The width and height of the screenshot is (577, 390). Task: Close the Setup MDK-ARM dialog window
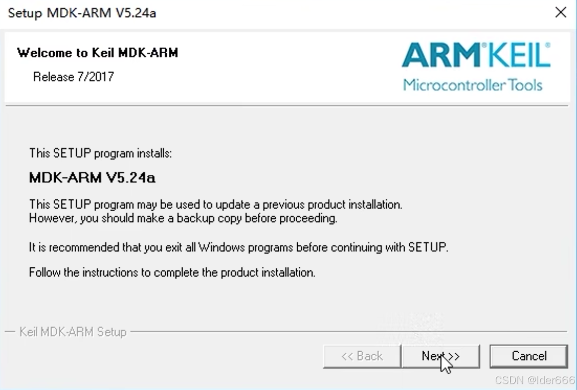pos(561,12)
